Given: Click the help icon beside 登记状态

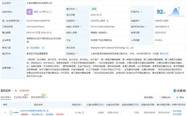Looking at the screenshot, I should click(77, 9).
